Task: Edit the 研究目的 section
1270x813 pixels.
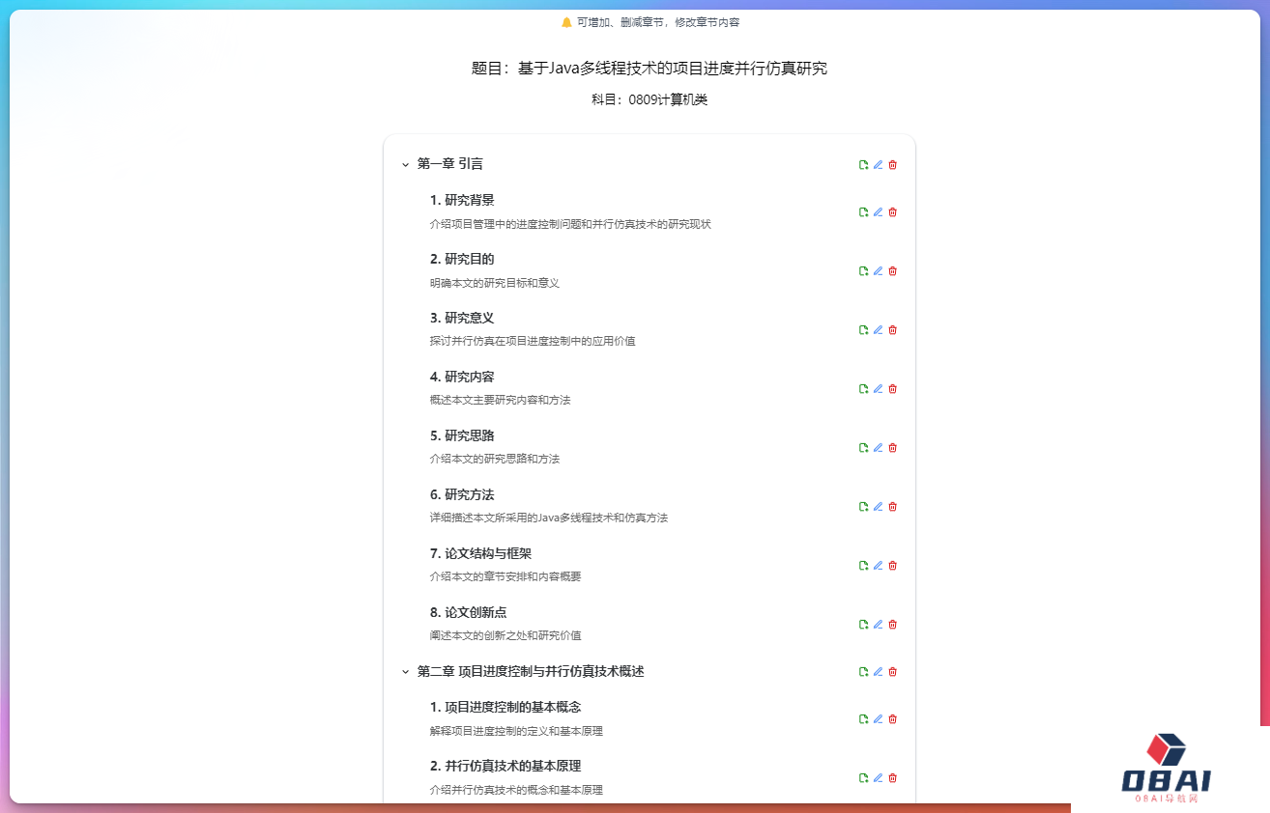Action: pyautogui.click(x=879, y=271)
